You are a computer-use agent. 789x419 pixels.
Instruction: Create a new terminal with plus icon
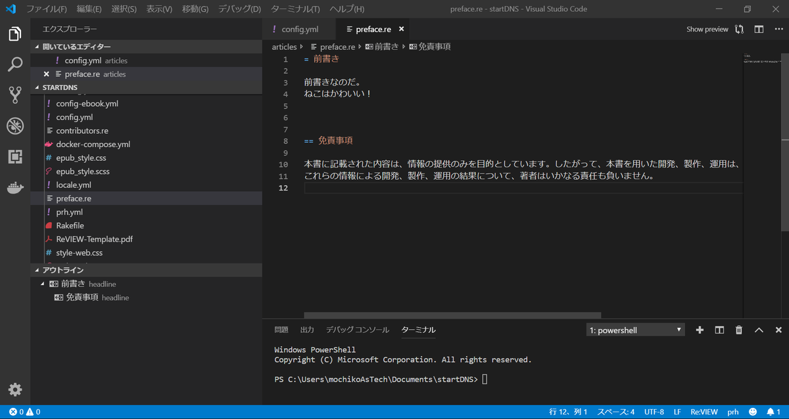point(700,330)
